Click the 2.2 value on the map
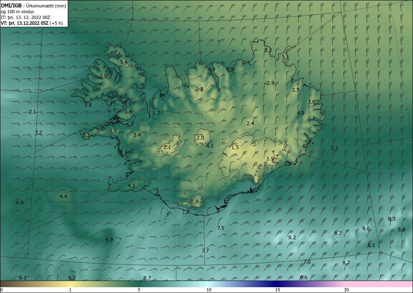Screen dimensions: 413x293 (199, 89)
